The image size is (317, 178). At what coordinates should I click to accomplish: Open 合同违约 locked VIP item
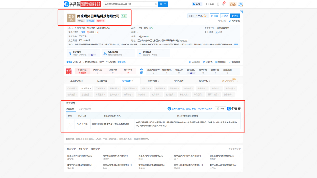(x=191, y=71)
